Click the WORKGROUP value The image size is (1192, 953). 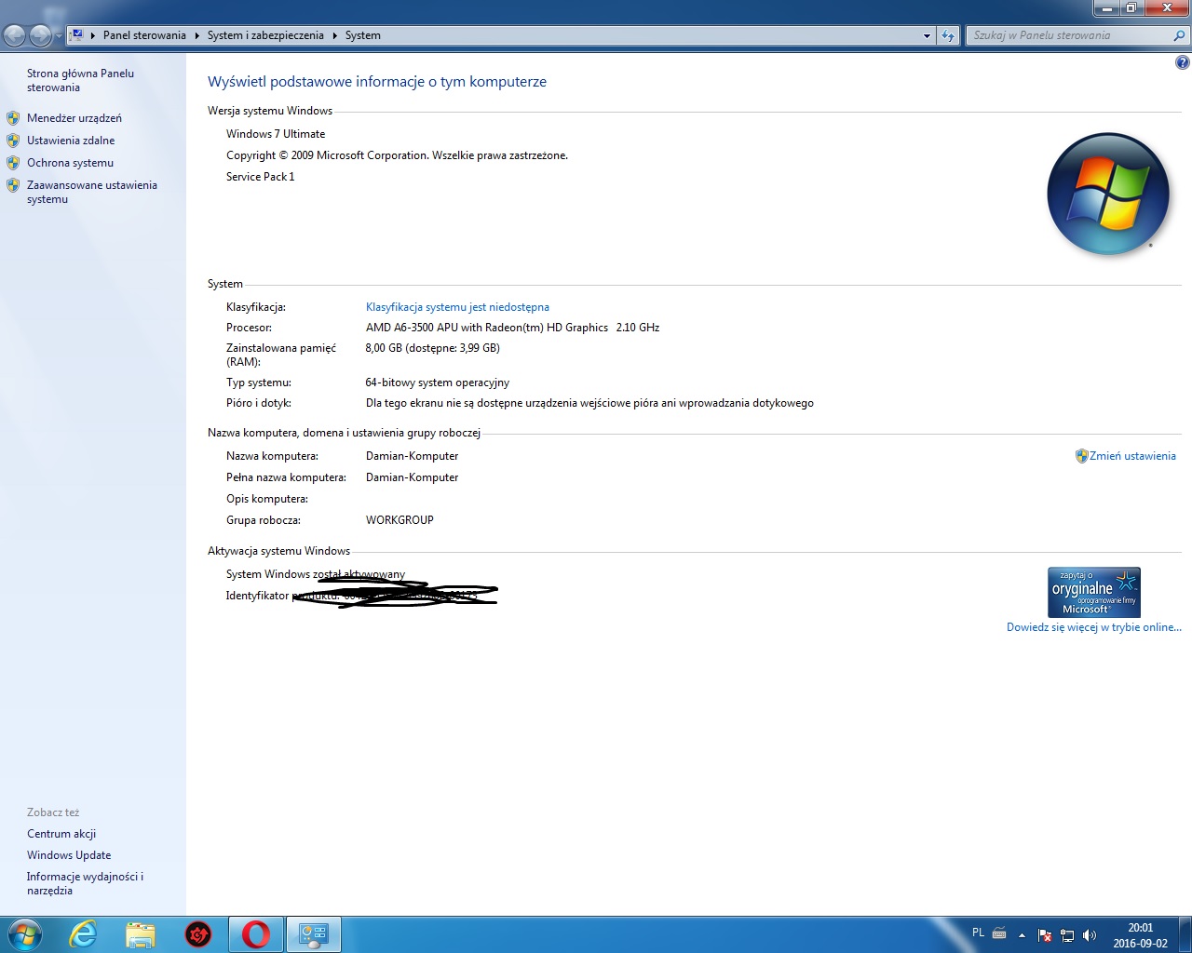coord(400,520)
